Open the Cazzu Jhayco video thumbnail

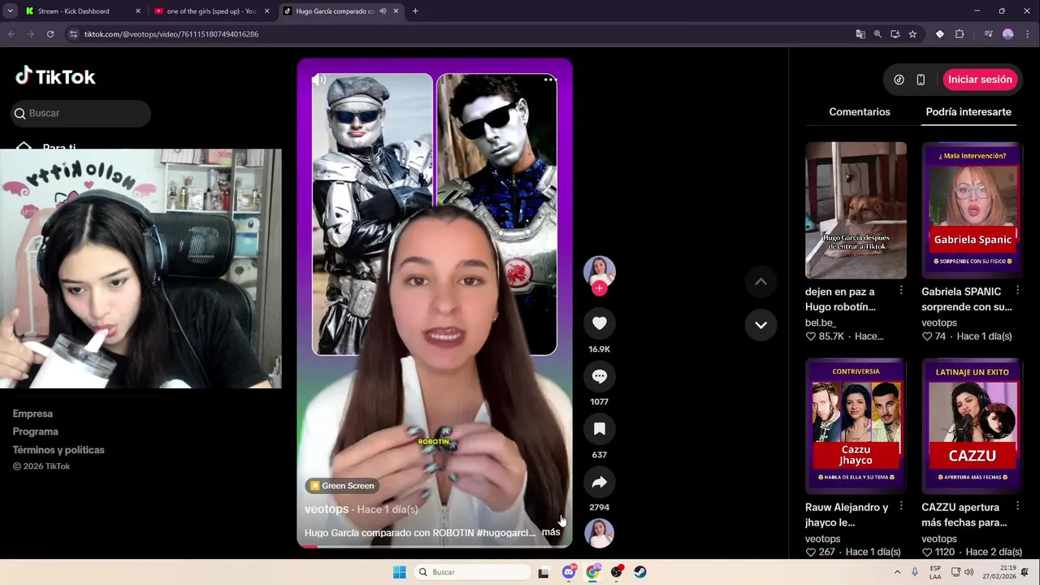[856, 426]
